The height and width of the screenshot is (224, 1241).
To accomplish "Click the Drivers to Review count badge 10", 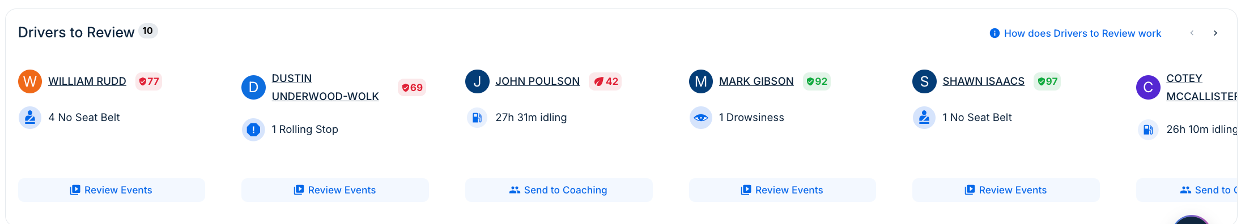I will coord(148,31).
